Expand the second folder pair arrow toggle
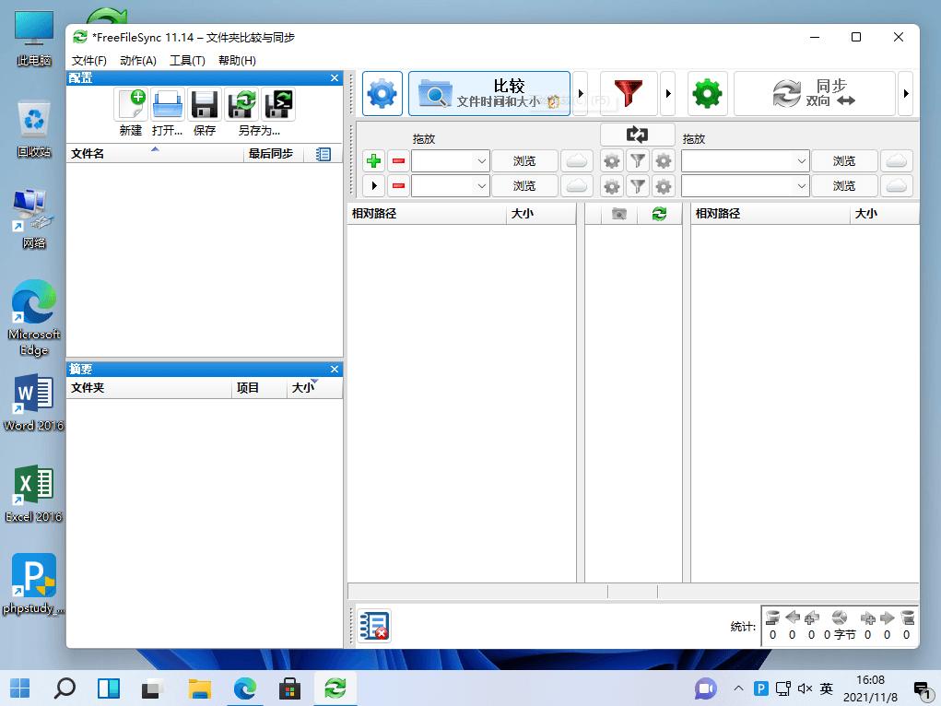Viewport: 941px width, 706px height. (x=373, y=186)
